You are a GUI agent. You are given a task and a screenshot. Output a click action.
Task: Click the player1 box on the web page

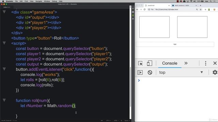154,27
